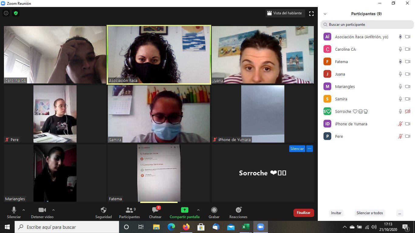
Task: Show hidden system tray icons
Action: pos(345,227)
